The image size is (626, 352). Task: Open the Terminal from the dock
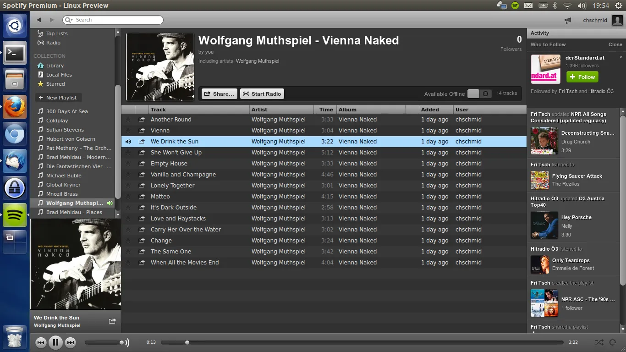click(x=15, y=53)
